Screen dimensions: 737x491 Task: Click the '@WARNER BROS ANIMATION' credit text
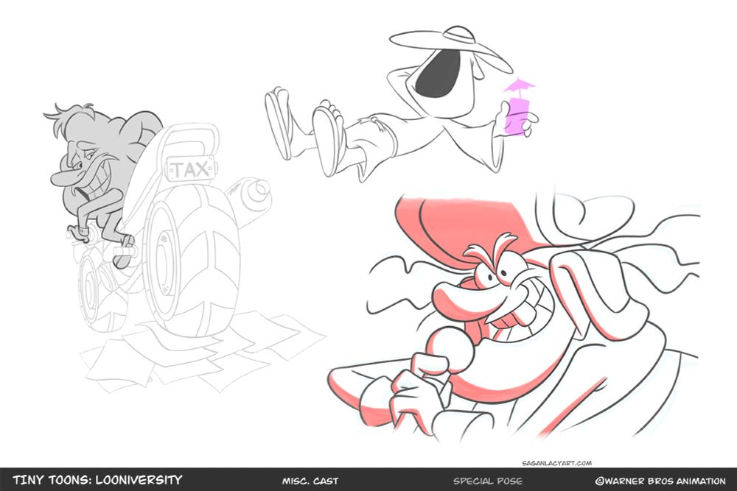coord(660,481)
